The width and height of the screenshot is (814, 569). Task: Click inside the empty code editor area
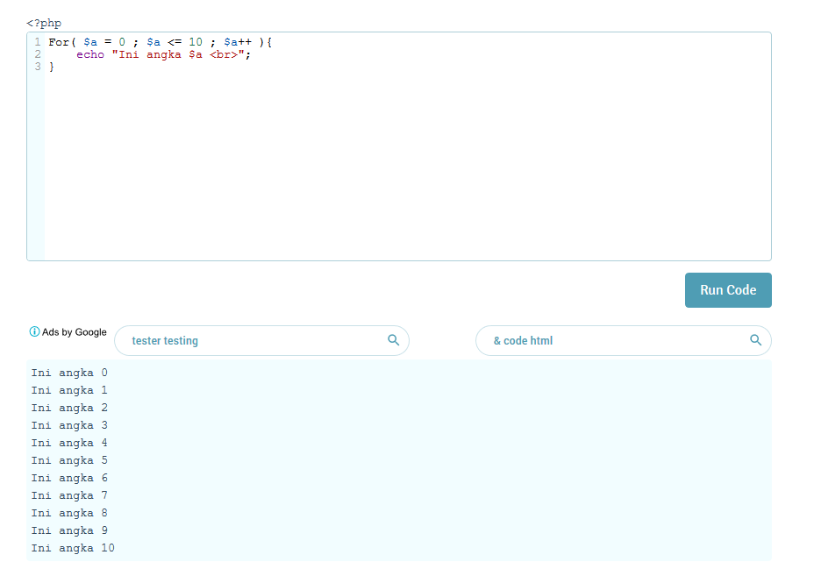click(x=408, y=166)
